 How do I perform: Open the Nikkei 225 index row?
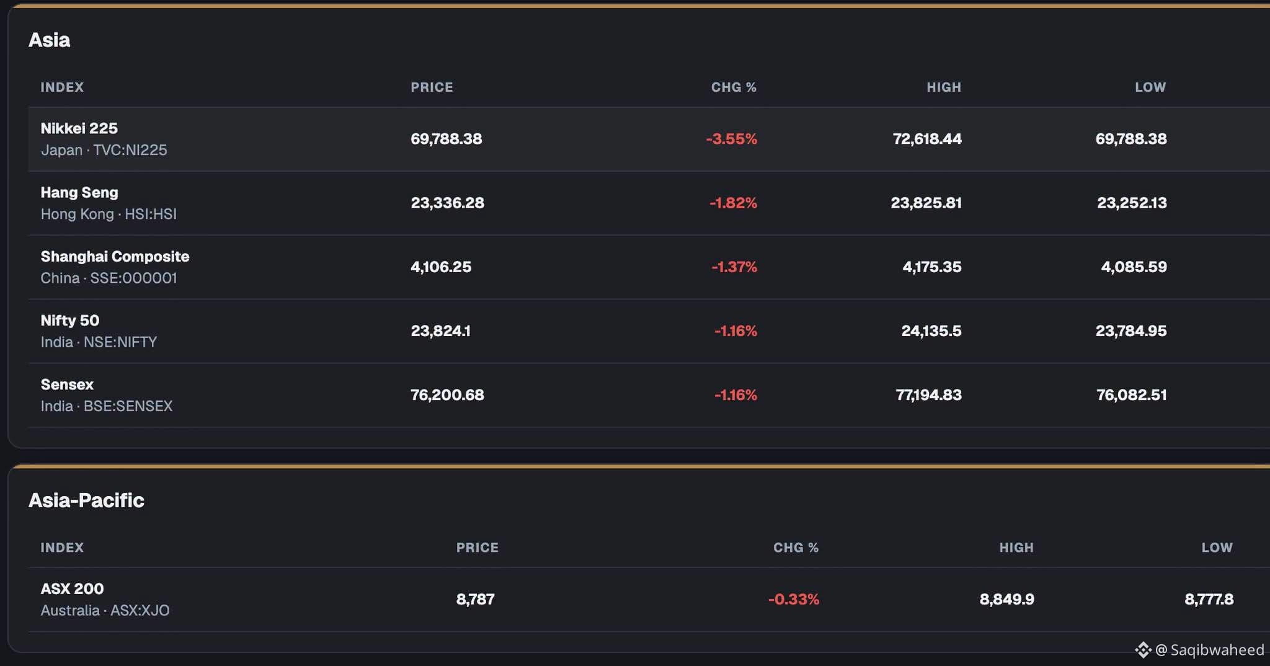(649, 139)
